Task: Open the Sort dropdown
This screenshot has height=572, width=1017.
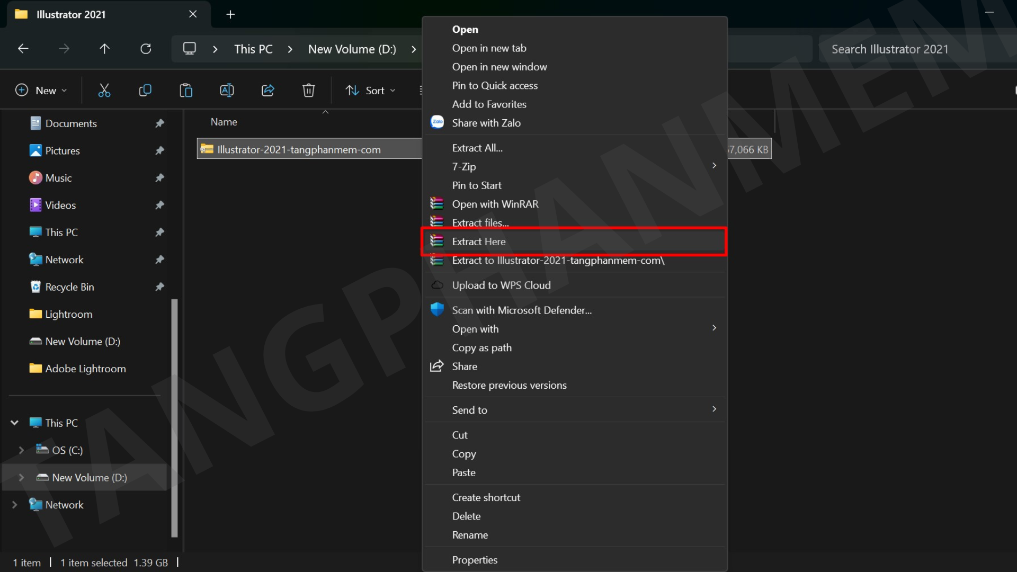Action: [x=371, y=91]
